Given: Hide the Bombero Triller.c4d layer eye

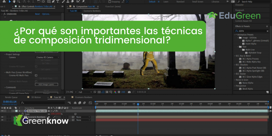Looking at the screenshot, I should tap(2, 111).
